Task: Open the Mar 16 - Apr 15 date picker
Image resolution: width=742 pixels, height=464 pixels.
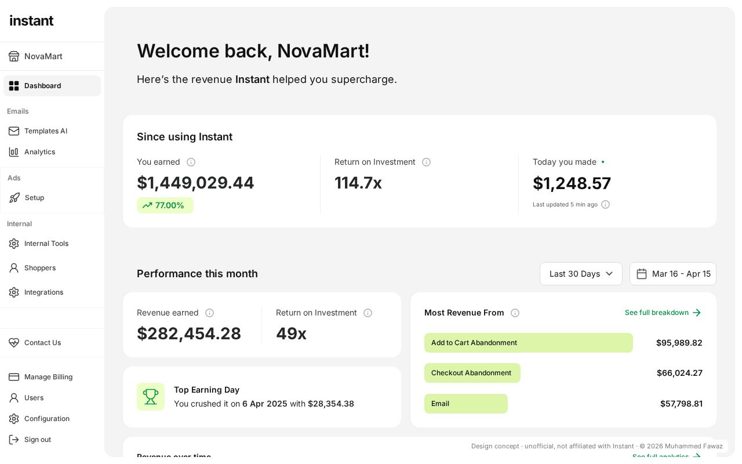Action: [x=673, y=274]
